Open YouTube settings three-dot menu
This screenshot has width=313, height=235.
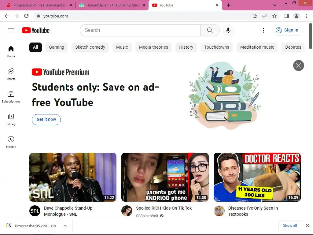tap(263, 30)
